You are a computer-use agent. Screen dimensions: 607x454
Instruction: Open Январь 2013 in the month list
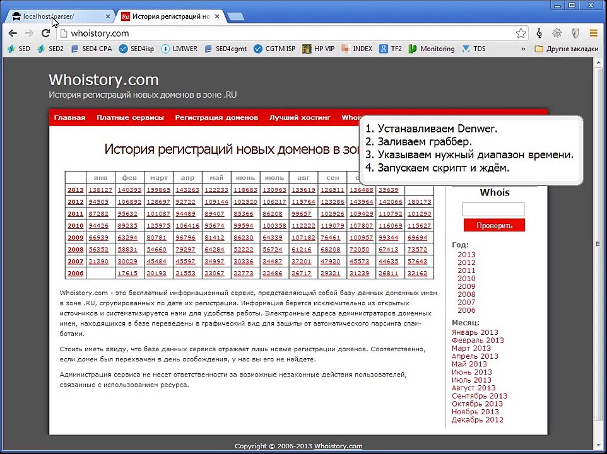click(x=475, y=332)
